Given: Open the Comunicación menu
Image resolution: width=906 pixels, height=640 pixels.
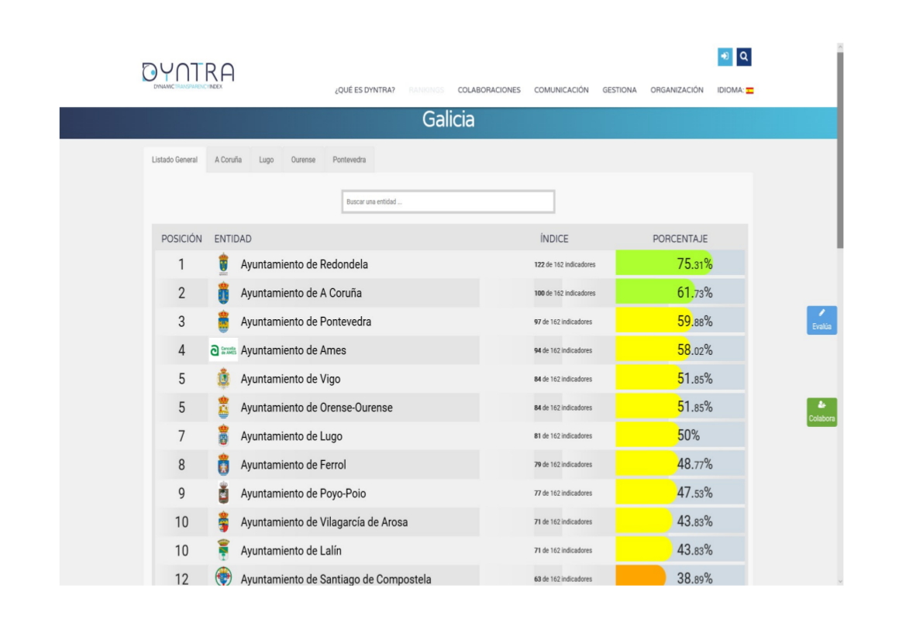Looking at the screenshot, I should coord(561,90).
